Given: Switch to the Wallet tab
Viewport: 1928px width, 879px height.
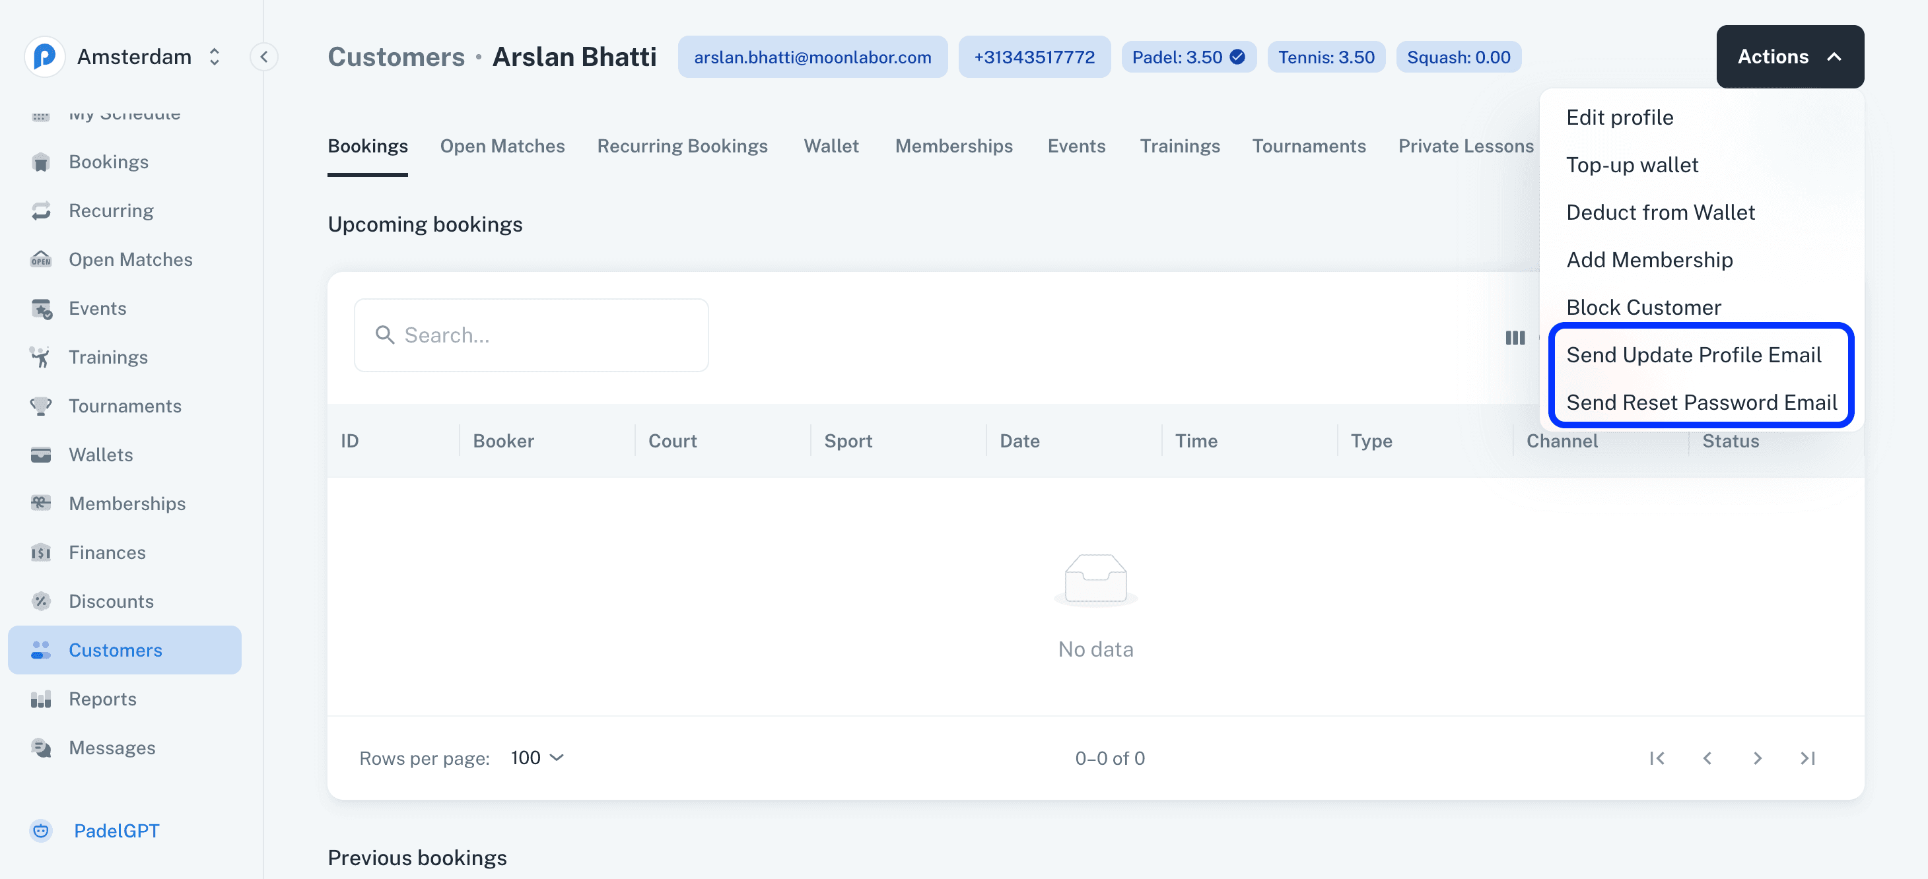Looking at the screenshot, I should [831, 146].
